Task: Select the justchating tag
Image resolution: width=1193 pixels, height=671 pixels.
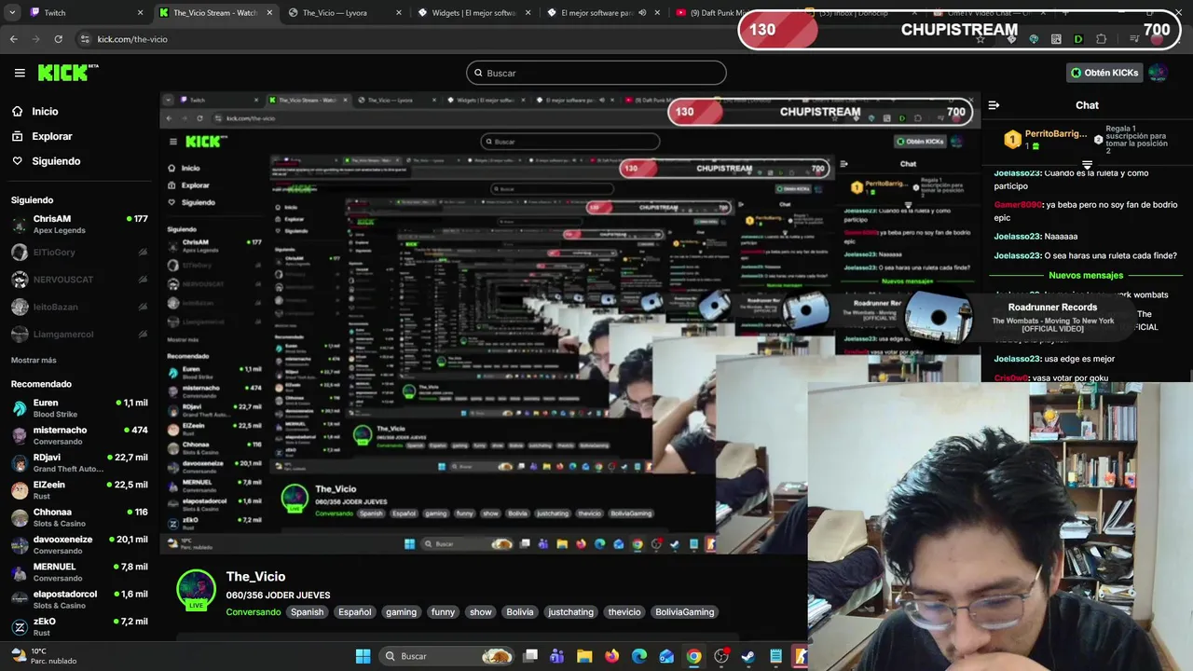Action: pos(570,612)
